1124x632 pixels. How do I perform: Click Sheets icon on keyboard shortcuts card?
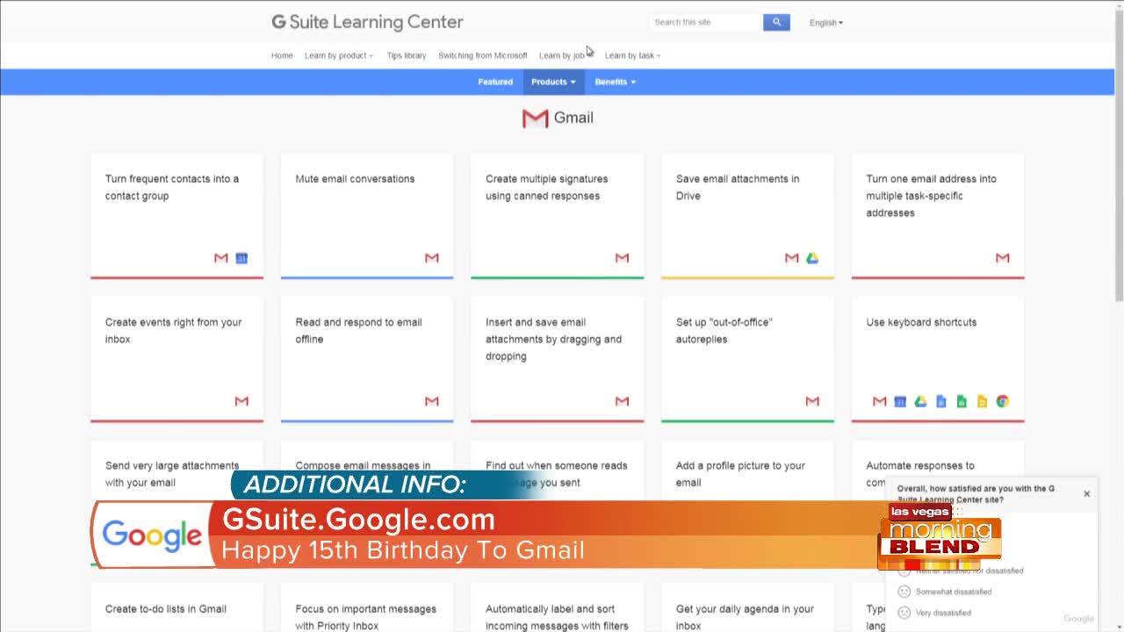coord(962,401)
